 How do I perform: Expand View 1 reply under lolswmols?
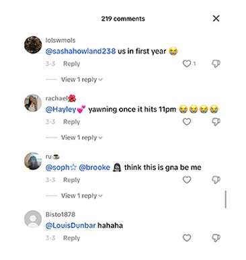click(x=82, y=79)
